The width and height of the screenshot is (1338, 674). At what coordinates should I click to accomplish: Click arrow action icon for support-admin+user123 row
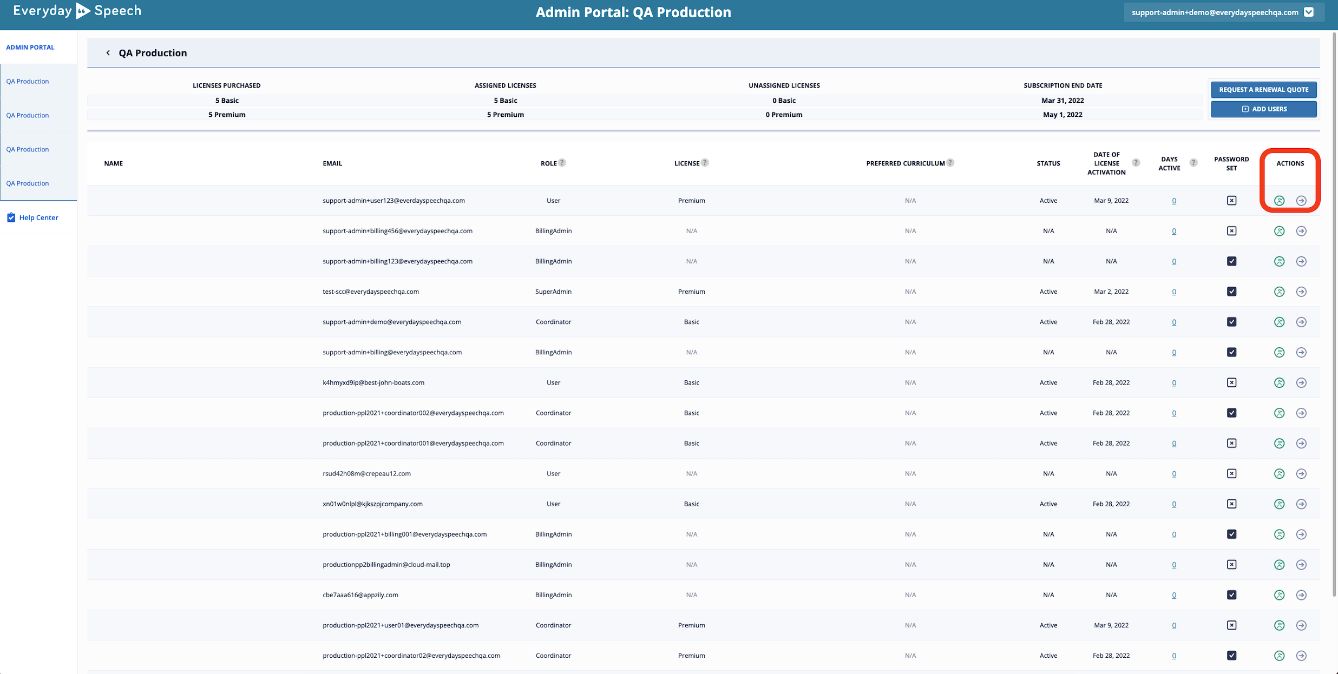point(1301,201)
